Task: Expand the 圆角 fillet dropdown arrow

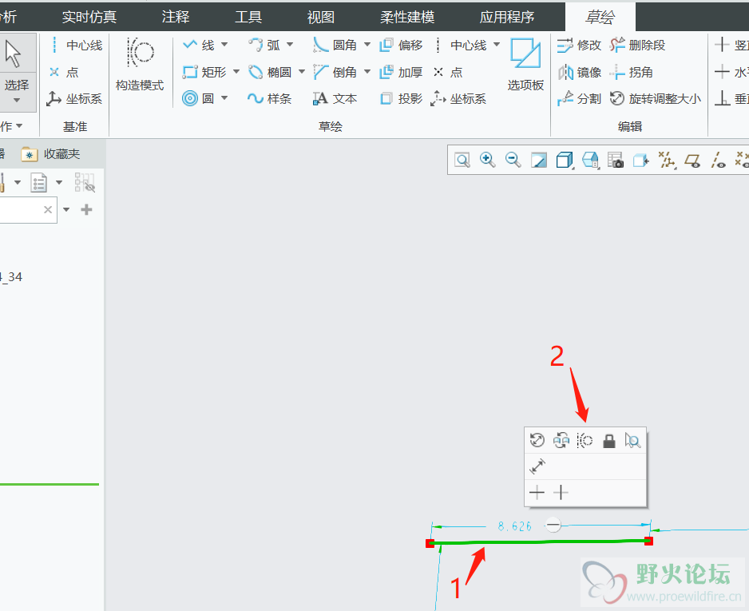Action: [x=367, y=45]
